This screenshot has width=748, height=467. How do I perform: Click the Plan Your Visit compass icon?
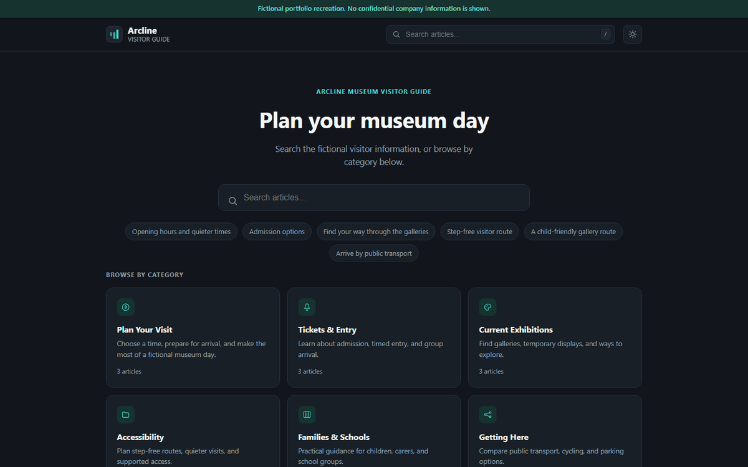pos(125,307)
